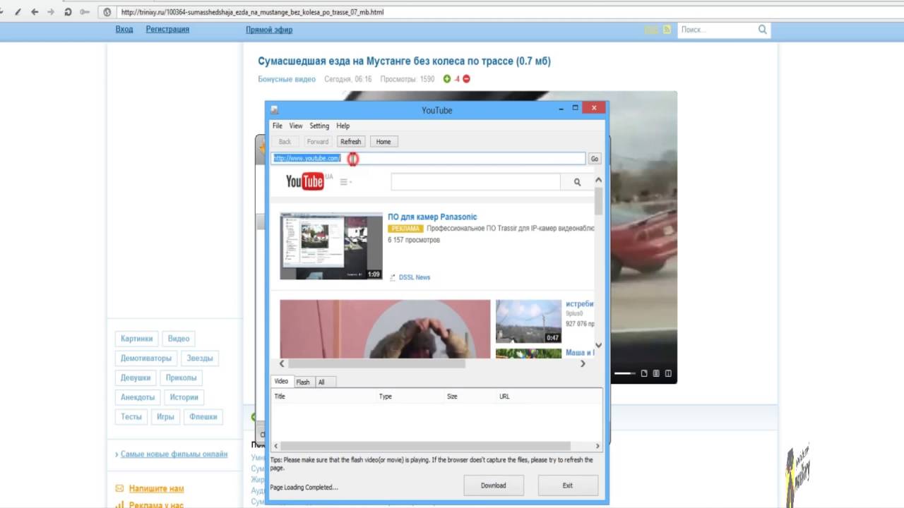Click the share icon beside DSSL News
The width and height of the screenshot is (904, 508).
point(393,277)
